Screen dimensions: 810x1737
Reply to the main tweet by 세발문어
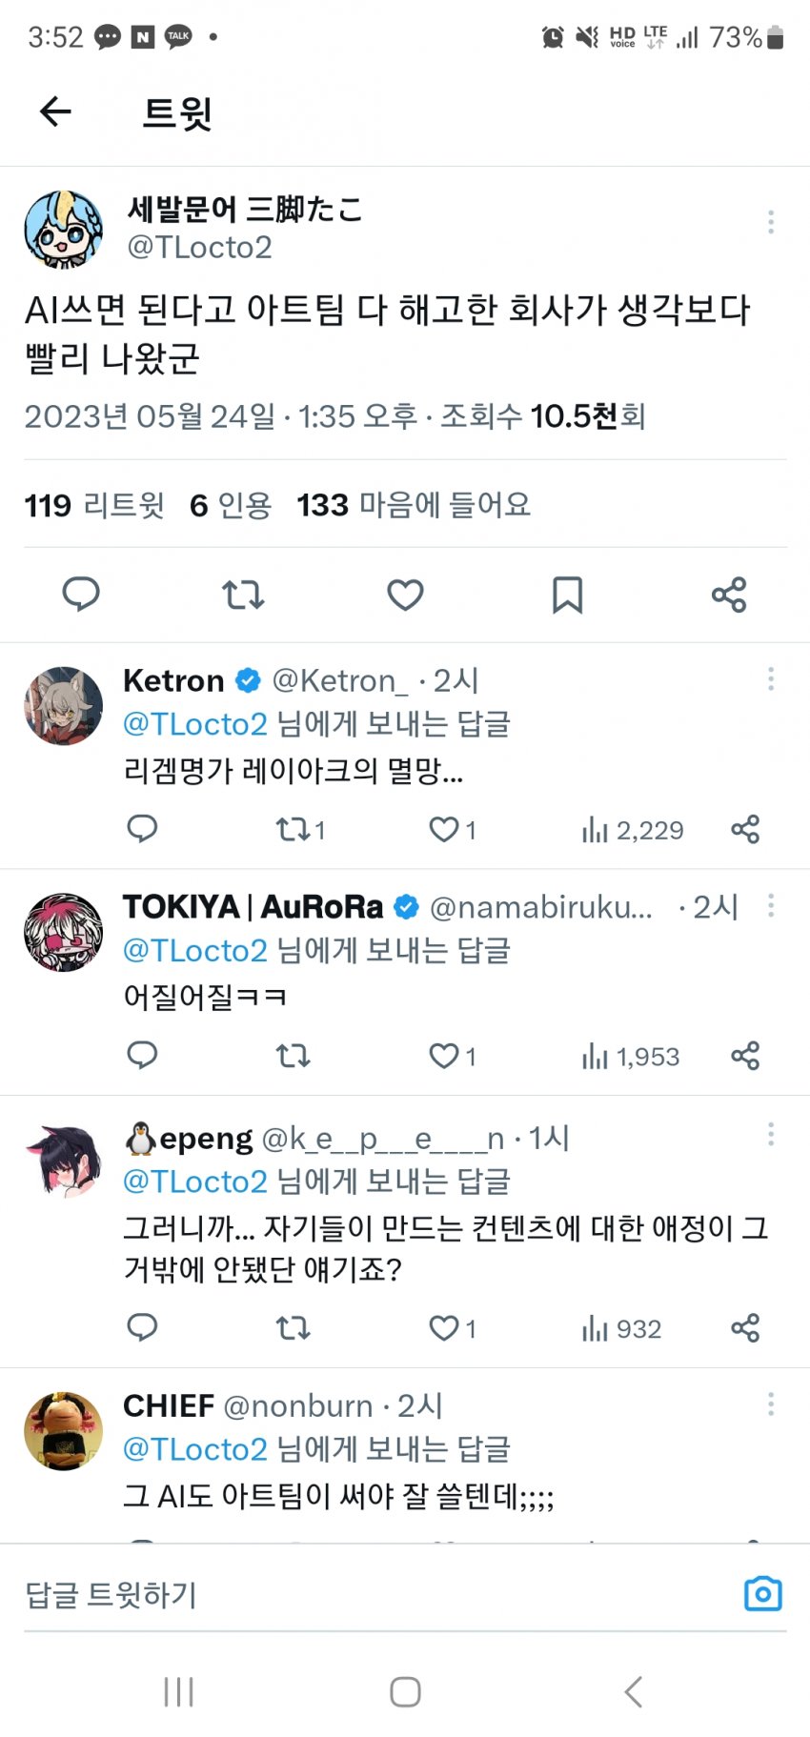click(81, 595)
